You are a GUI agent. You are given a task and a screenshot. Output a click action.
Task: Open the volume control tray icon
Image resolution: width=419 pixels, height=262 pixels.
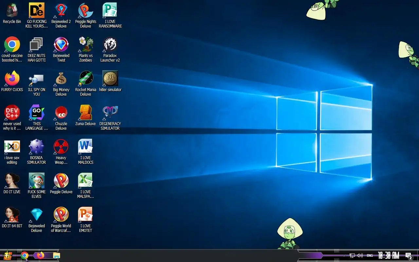[360, 255]
